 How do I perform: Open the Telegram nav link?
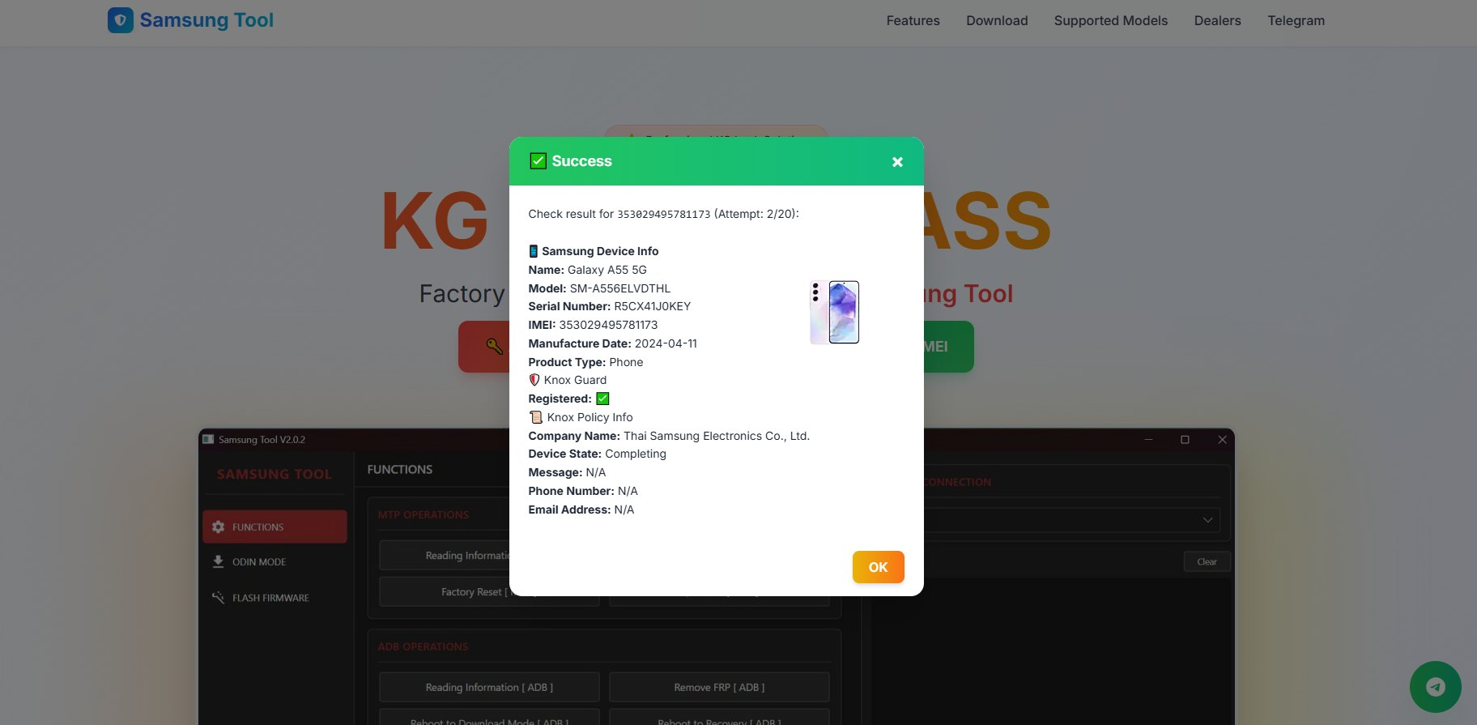click(1296, 21)
